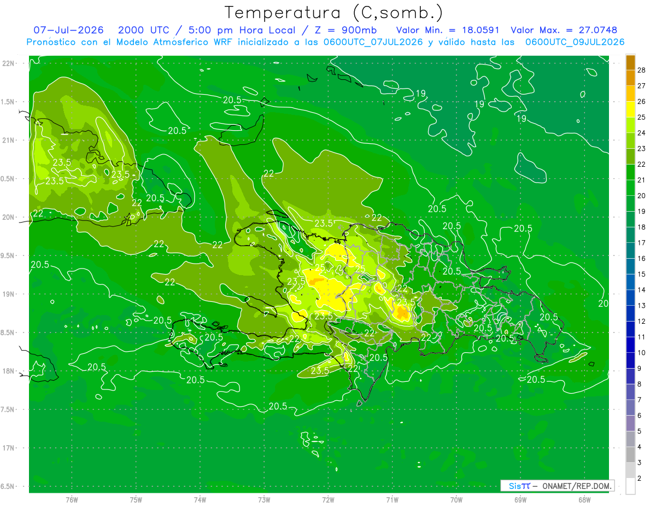The height and width of the screenshot is (507, 656).
Task: Click the "19N" latitude axis label
Action: pyautogui.click(x=8, y=294)
